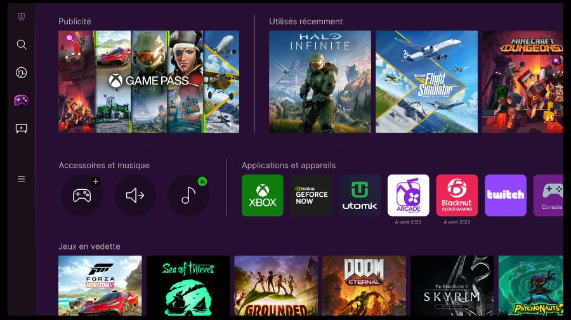Click the 'Accessoires et musique' heading
The image size is (571, 320).
pos(104,166)
